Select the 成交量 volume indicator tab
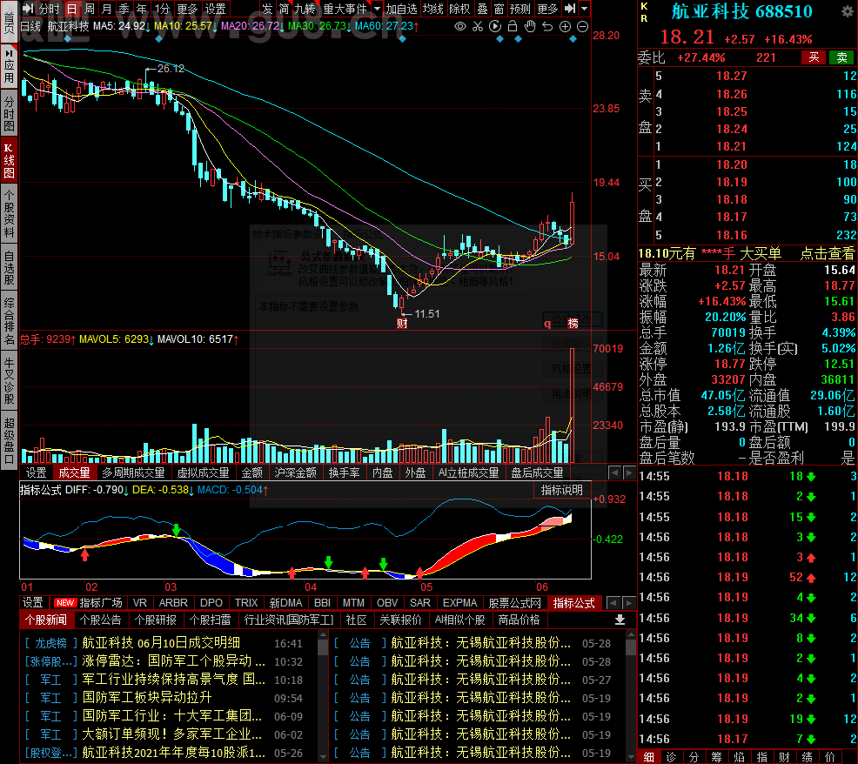Screen dimensions: 858x764 74,472
